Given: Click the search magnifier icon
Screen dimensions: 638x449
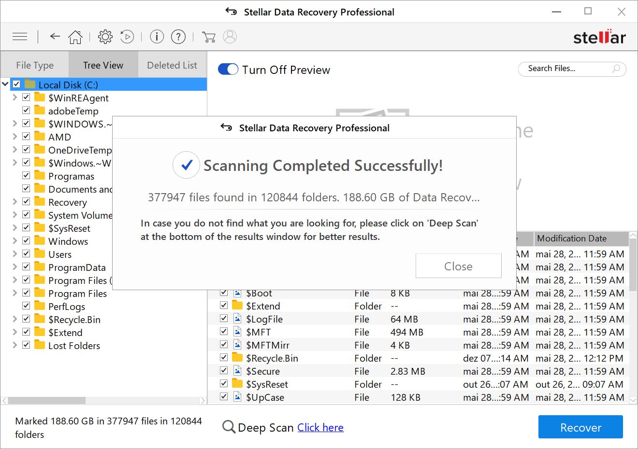Looking at the screenshot, I should (x=616, y=69).
